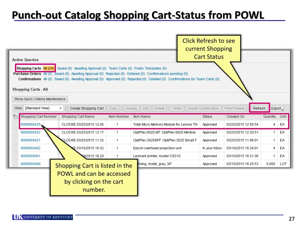Select cell 'CLOCKE 03/25/2015 12:17'
Viewport: 301px width, 225px height.
83,132
